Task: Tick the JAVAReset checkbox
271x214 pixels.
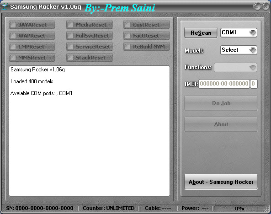Action: pos(13,25)
